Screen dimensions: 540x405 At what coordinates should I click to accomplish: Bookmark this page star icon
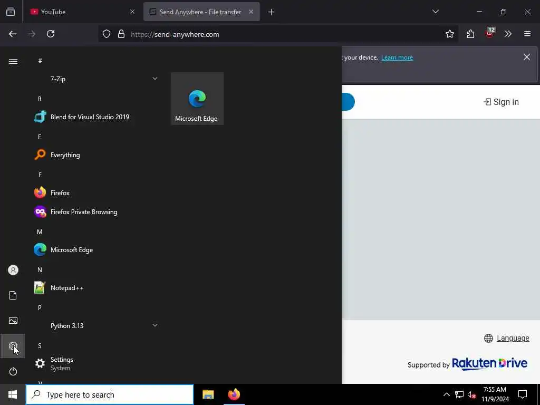point(449,34)
